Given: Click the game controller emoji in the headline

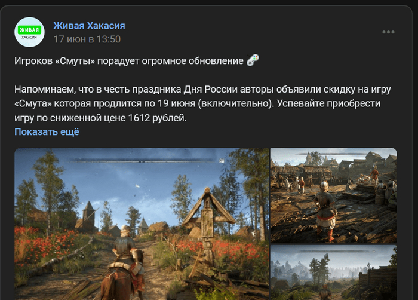Looking at the screenshot, I should pos(253,60).
